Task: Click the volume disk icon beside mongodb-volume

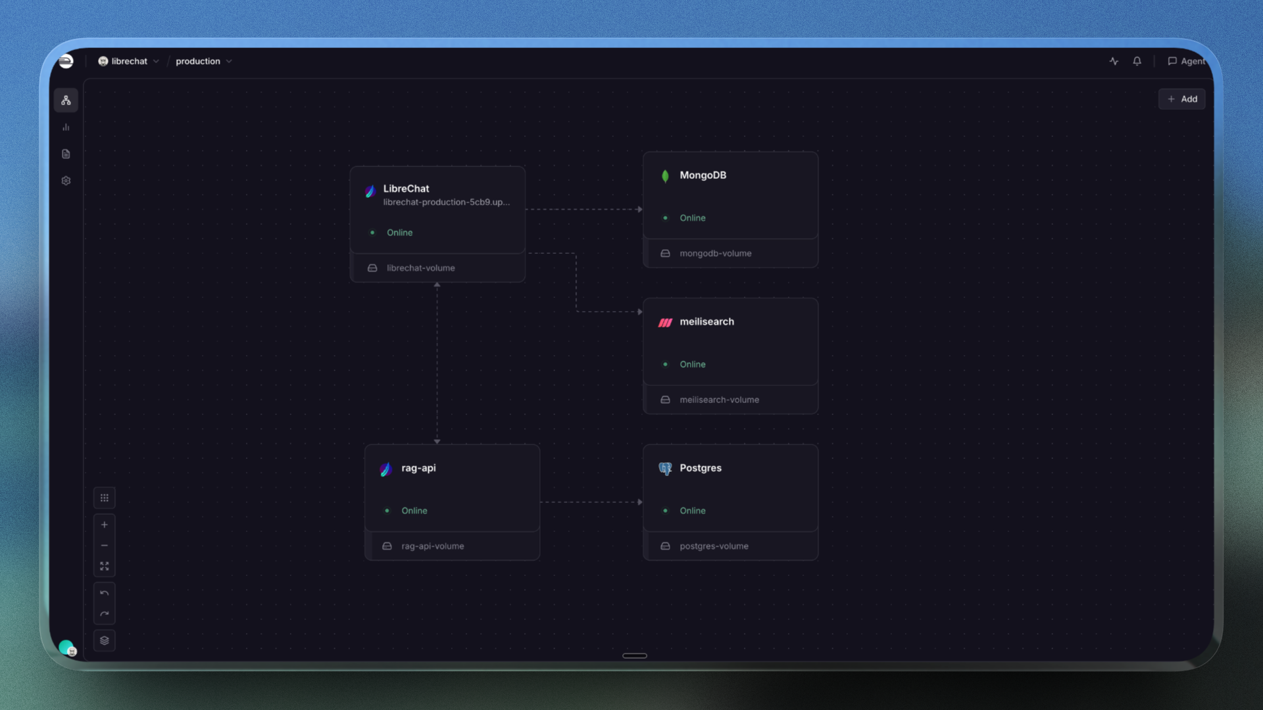Action: 665,254
